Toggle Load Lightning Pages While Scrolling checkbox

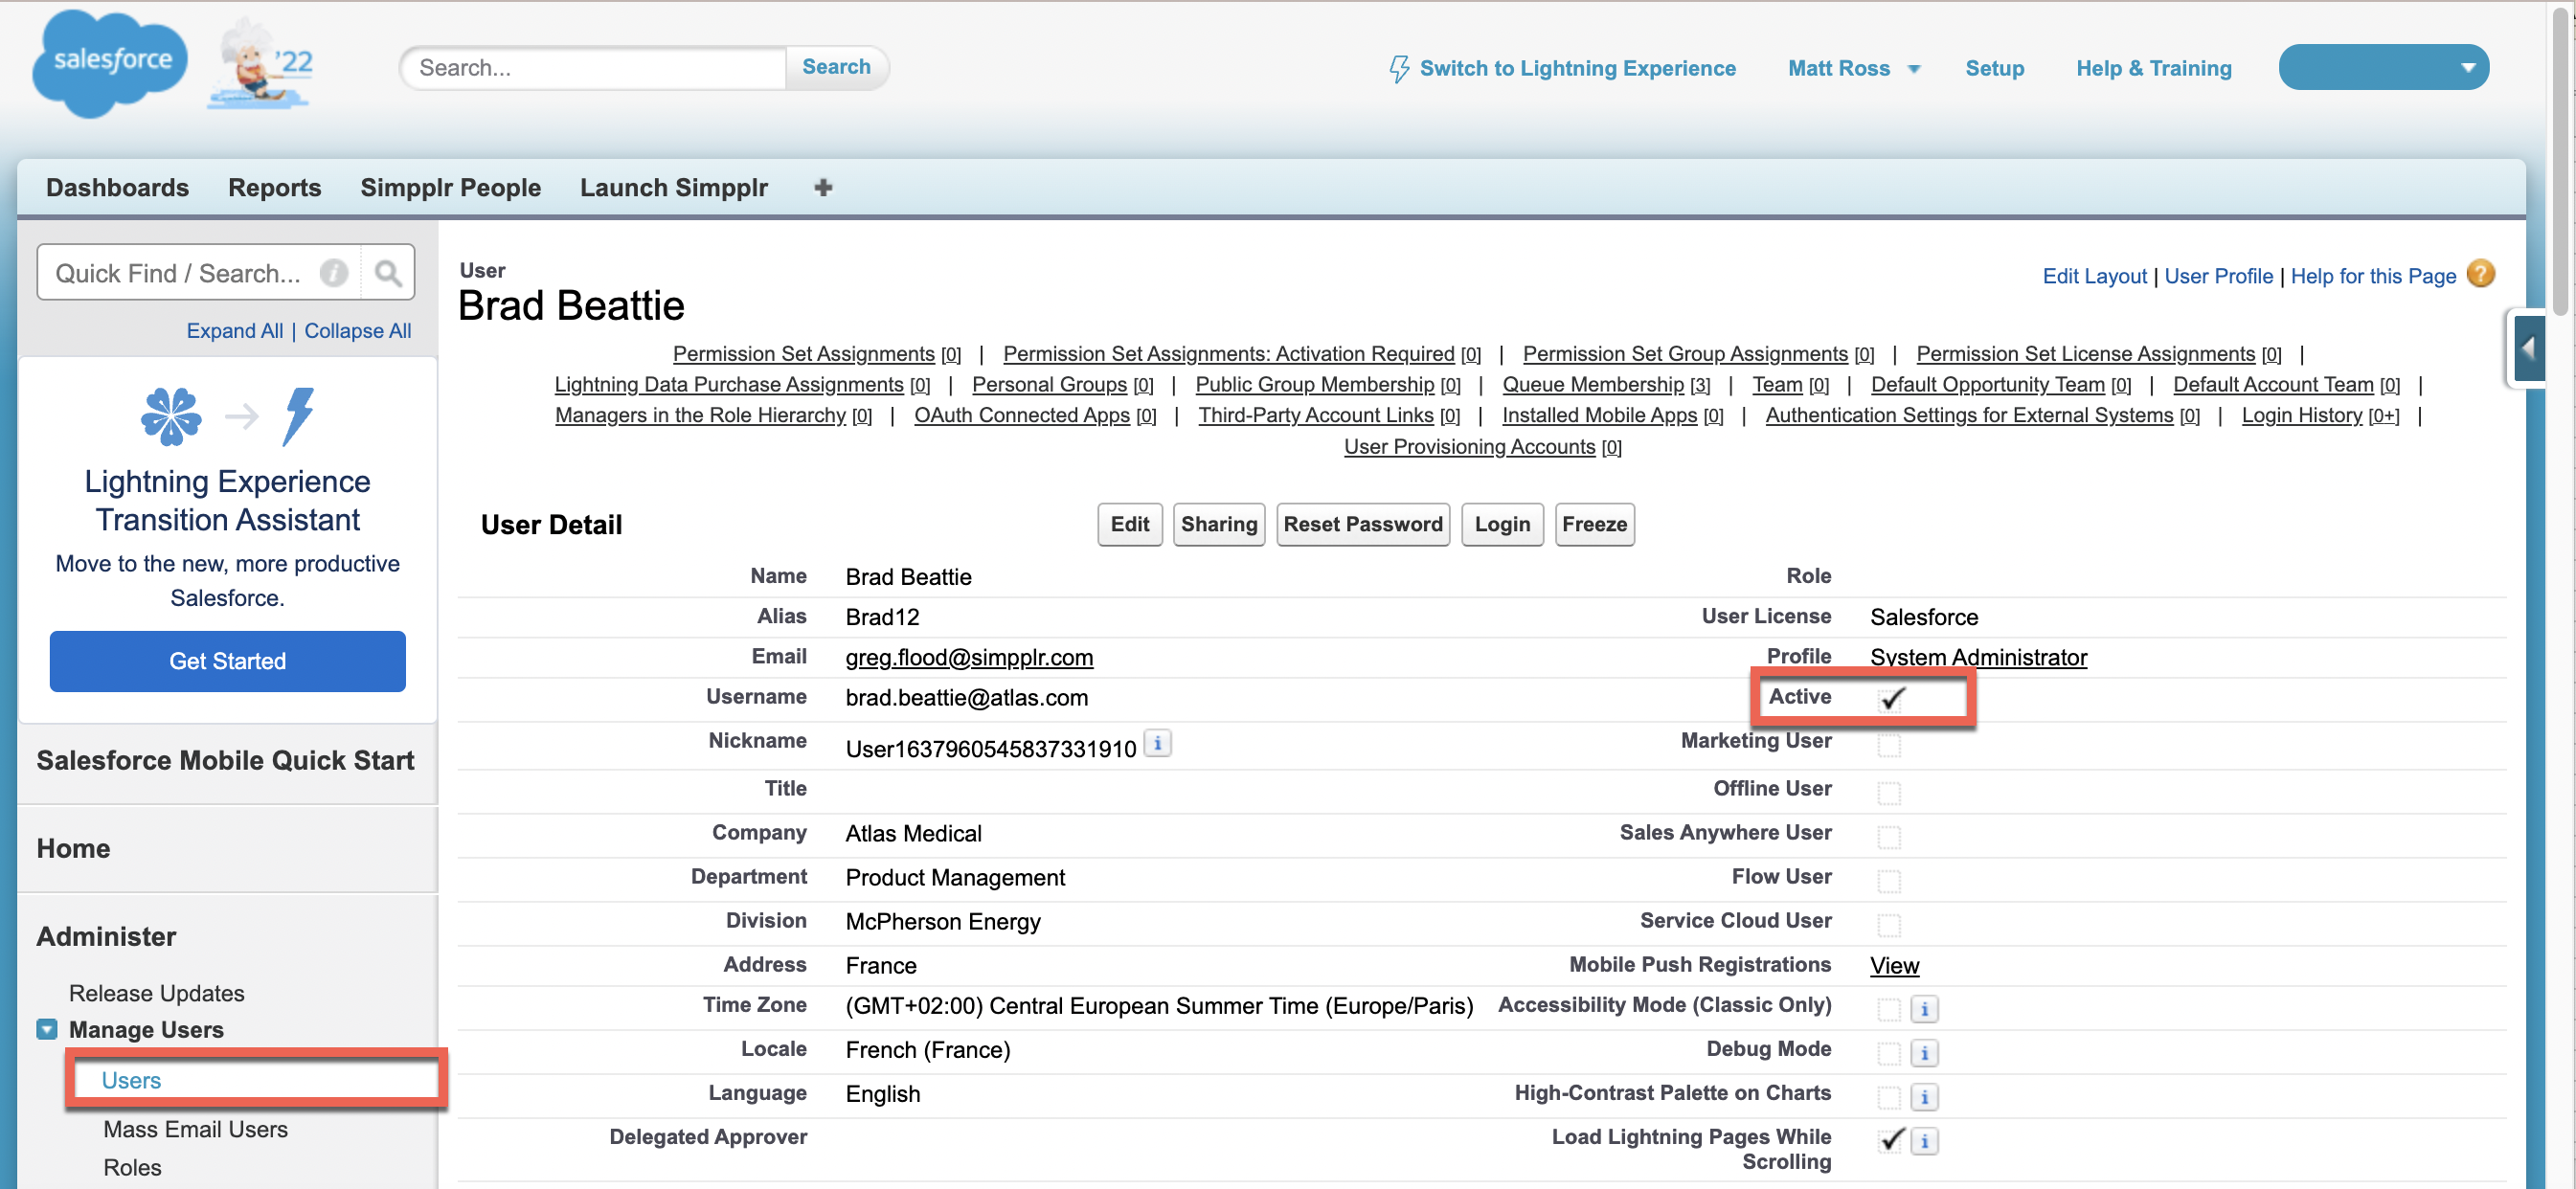[1890, 1141]
